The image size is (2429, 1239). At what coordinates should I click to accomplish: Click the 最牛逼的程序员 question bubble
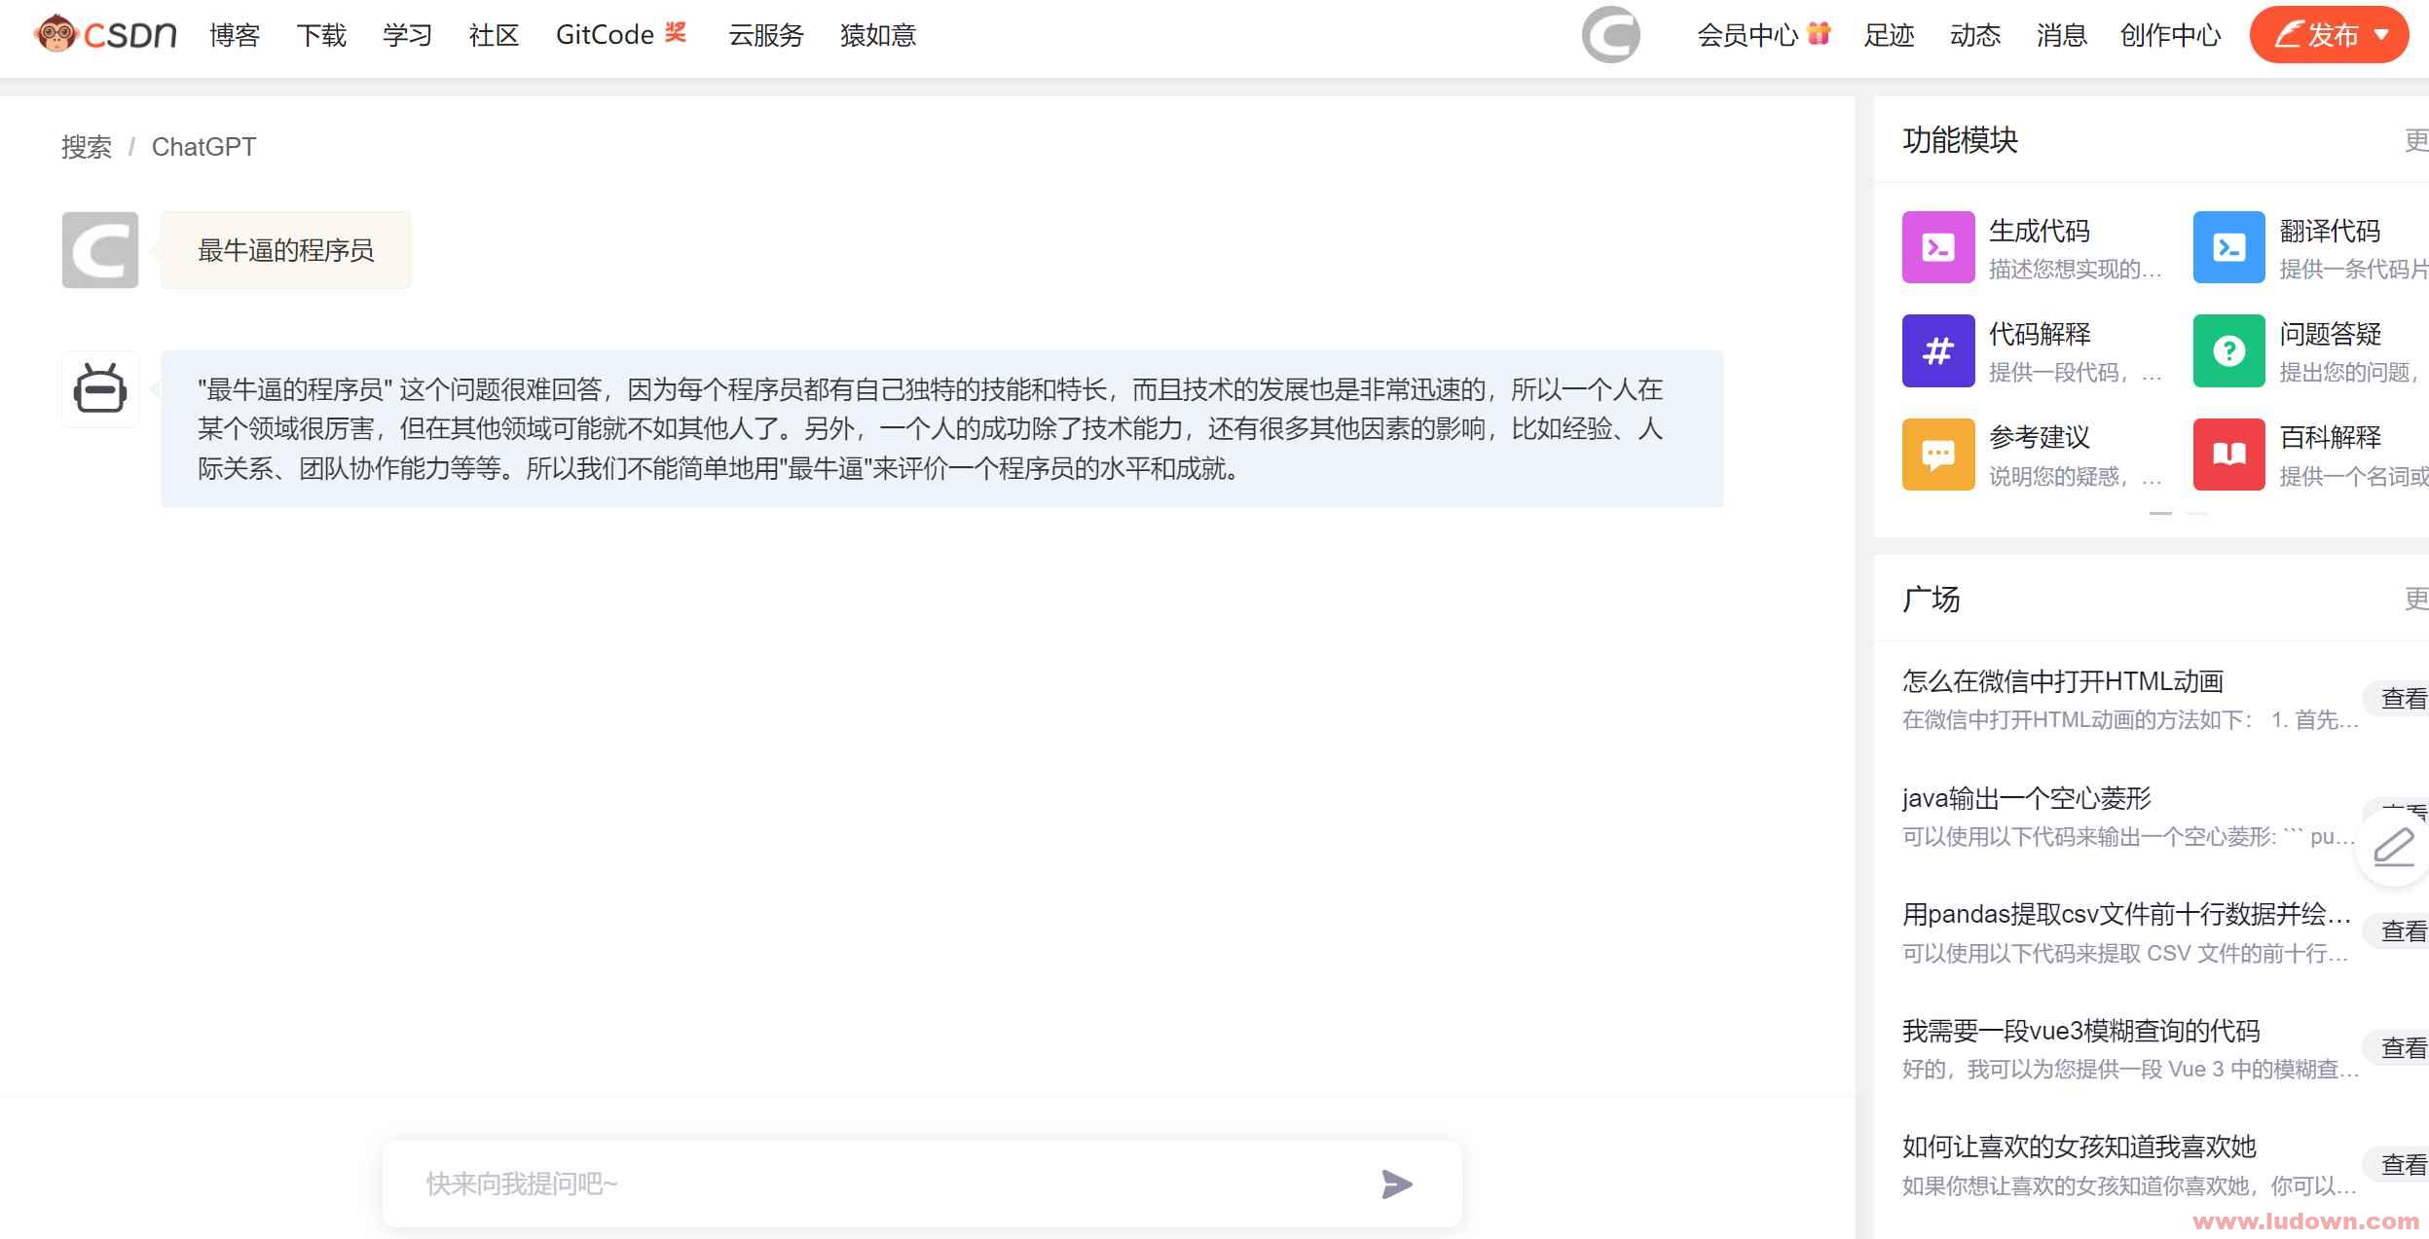pos(286,250)
